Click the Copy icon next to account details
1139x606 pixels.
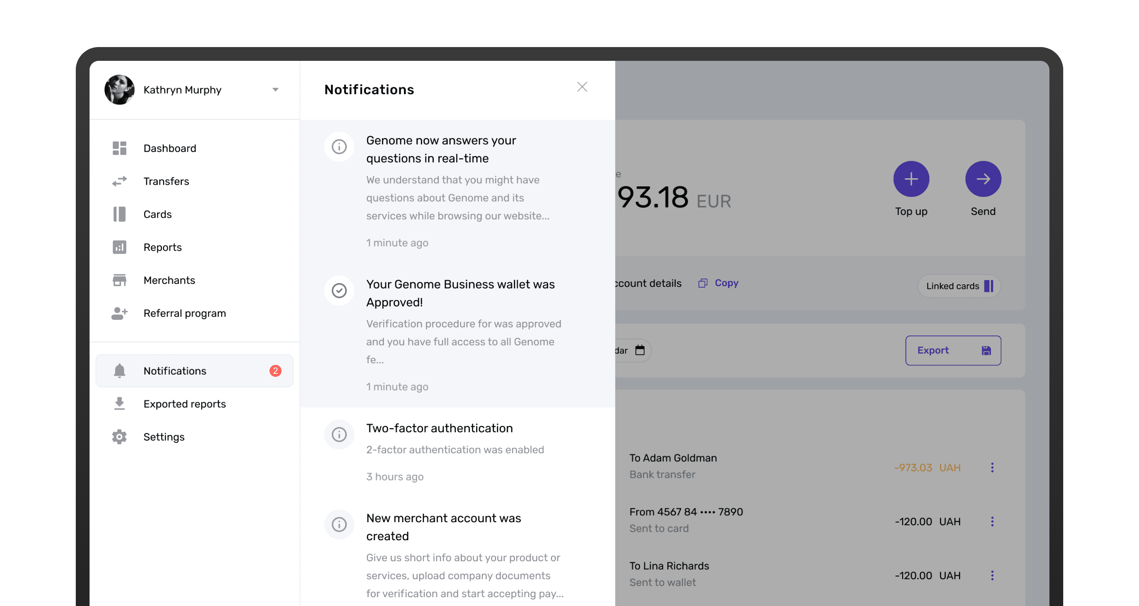(x=703, y=283)
